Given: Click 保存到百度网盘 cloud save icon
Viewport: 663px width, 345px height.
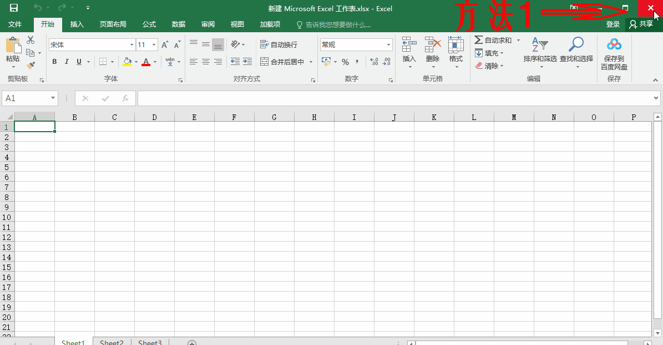Looking at the screenshot, I should coord(614,44).
